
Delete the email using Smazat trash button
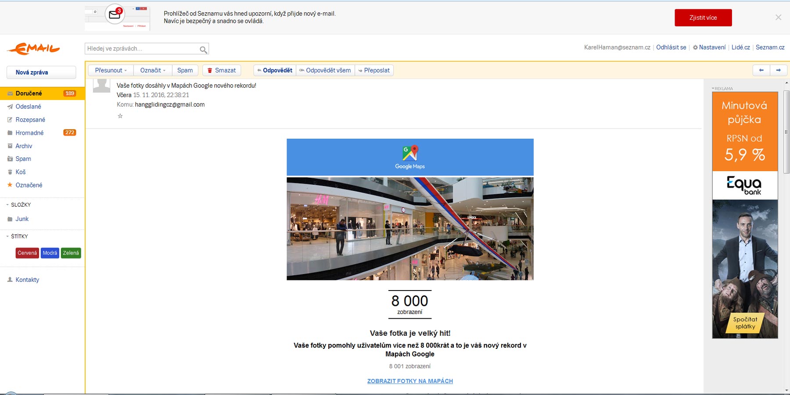coord(222,70)
